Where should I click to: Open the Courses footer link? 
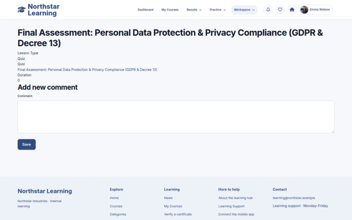(116, 206)
